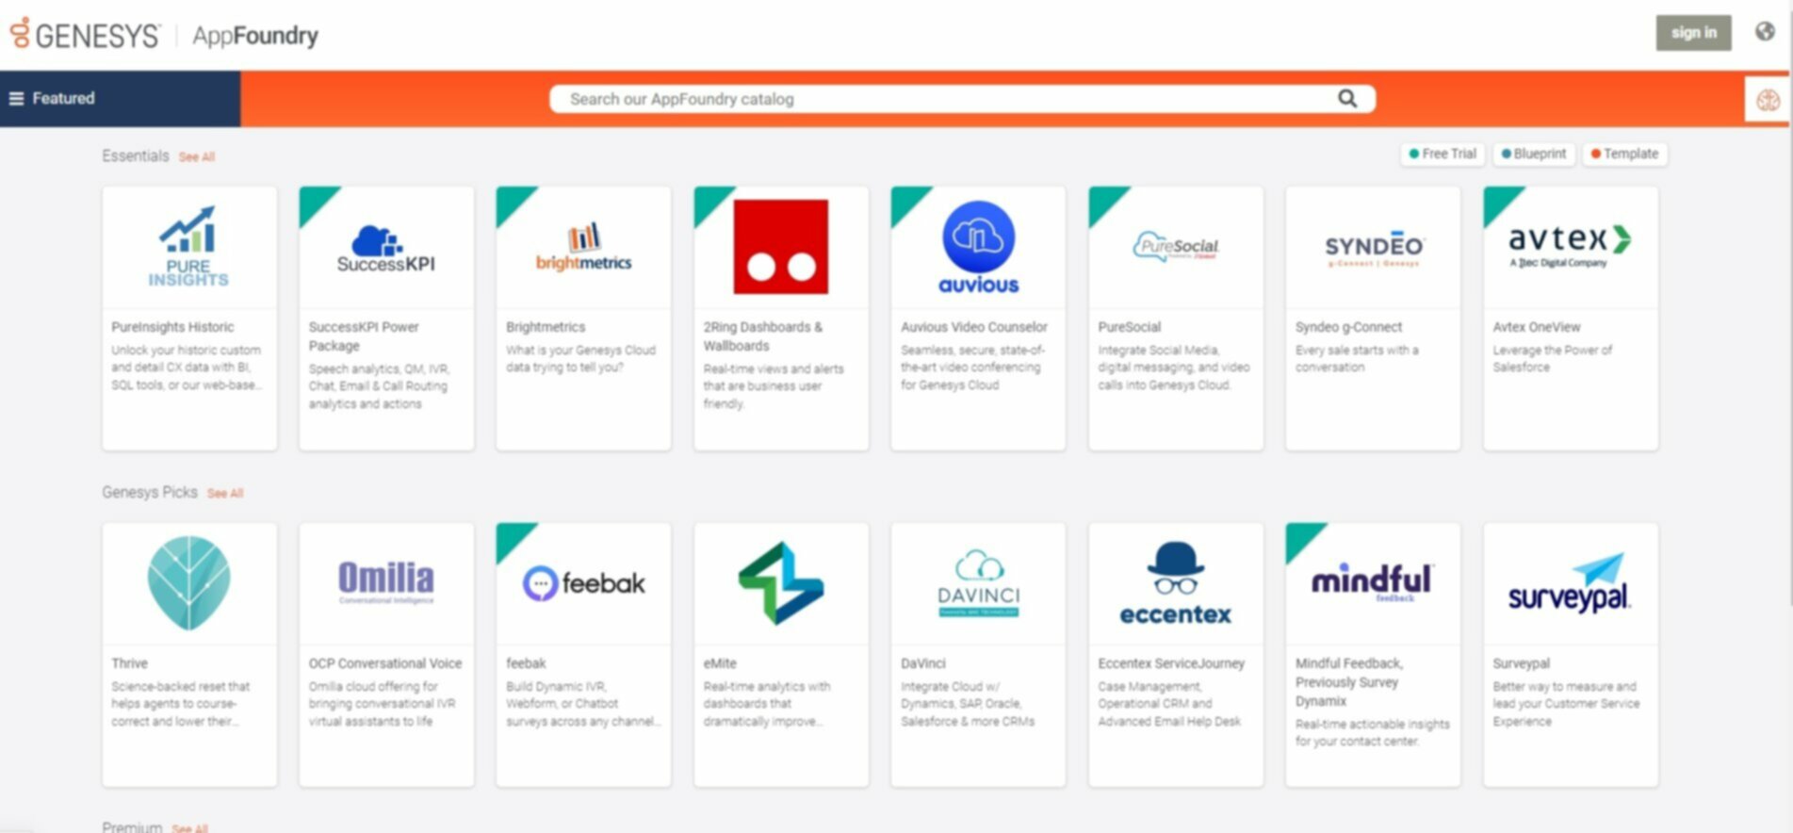Click the eMite green-blue logo
This screenshot has height=833, width=1793.
(781, 583)
